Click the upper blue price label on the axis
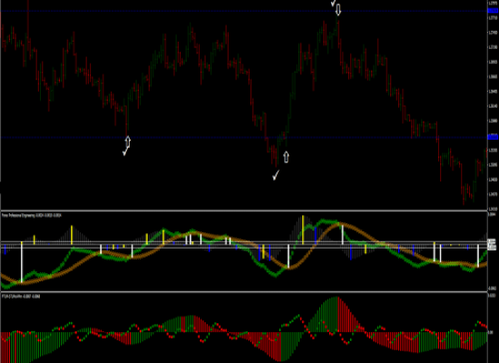 [493, 11]
